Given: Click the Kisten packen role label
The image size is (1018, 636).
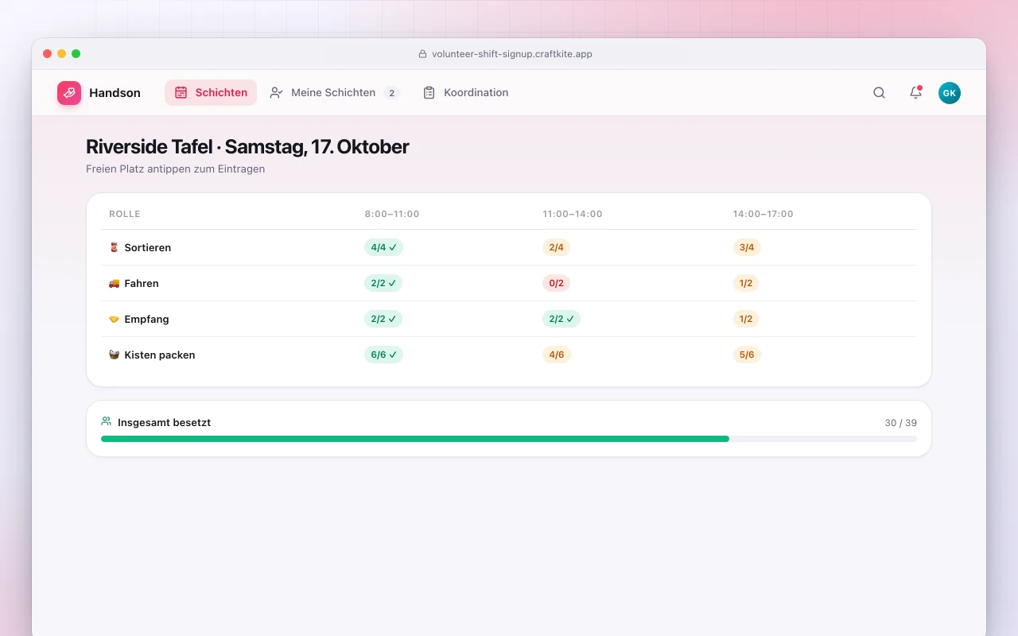Looking at the screenshot, I should click(x=160, y=355).
